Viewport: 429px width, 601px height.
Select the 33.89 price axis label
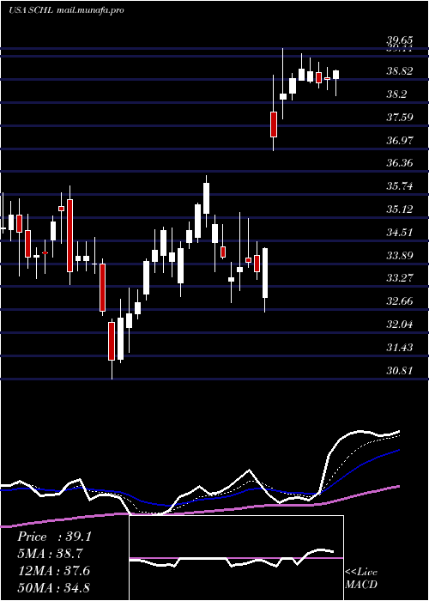(400, 255)
